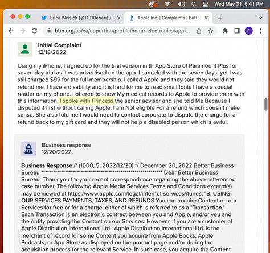Click the 12/20/2022 response date
Screen dimensions: 270x253
coord(56,152)
